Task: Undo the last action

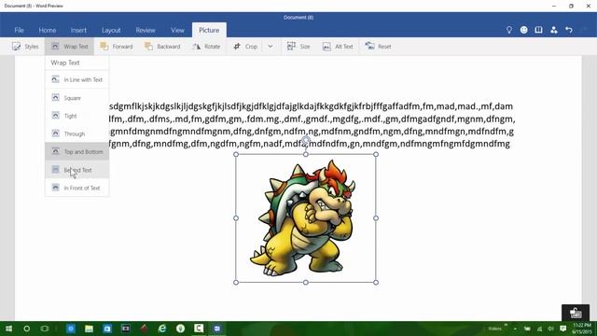Action: pos(569,30)
